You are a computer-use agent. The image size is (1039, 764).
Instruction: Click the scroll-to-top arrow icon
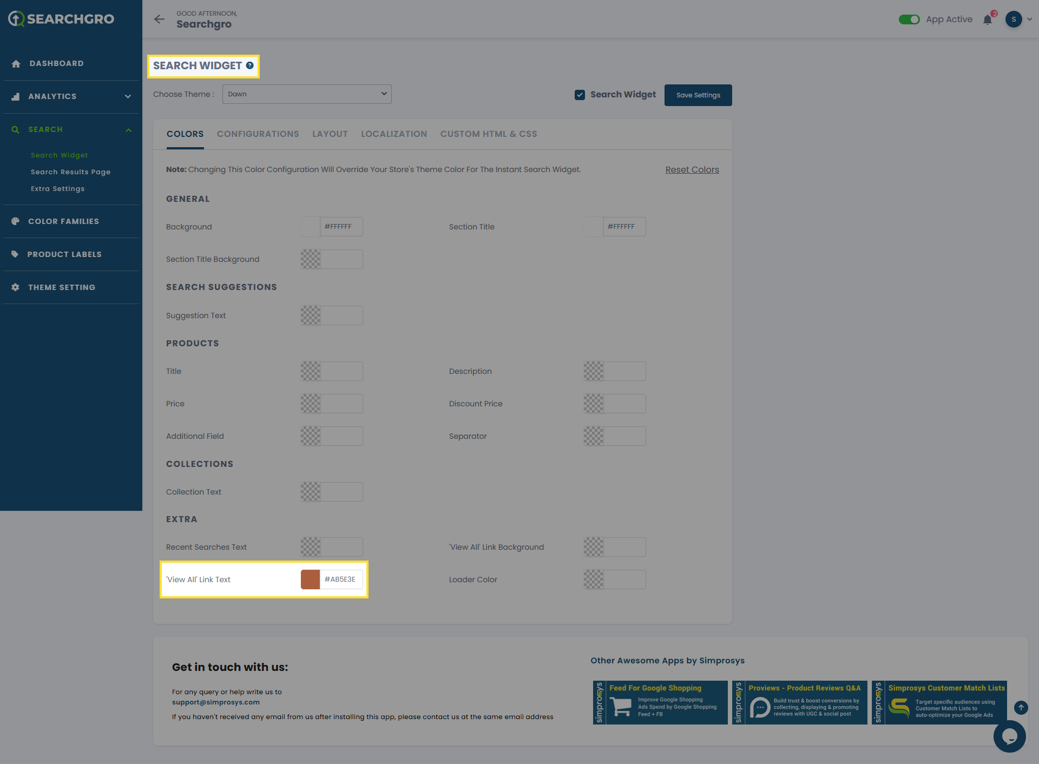point(1021,707)
